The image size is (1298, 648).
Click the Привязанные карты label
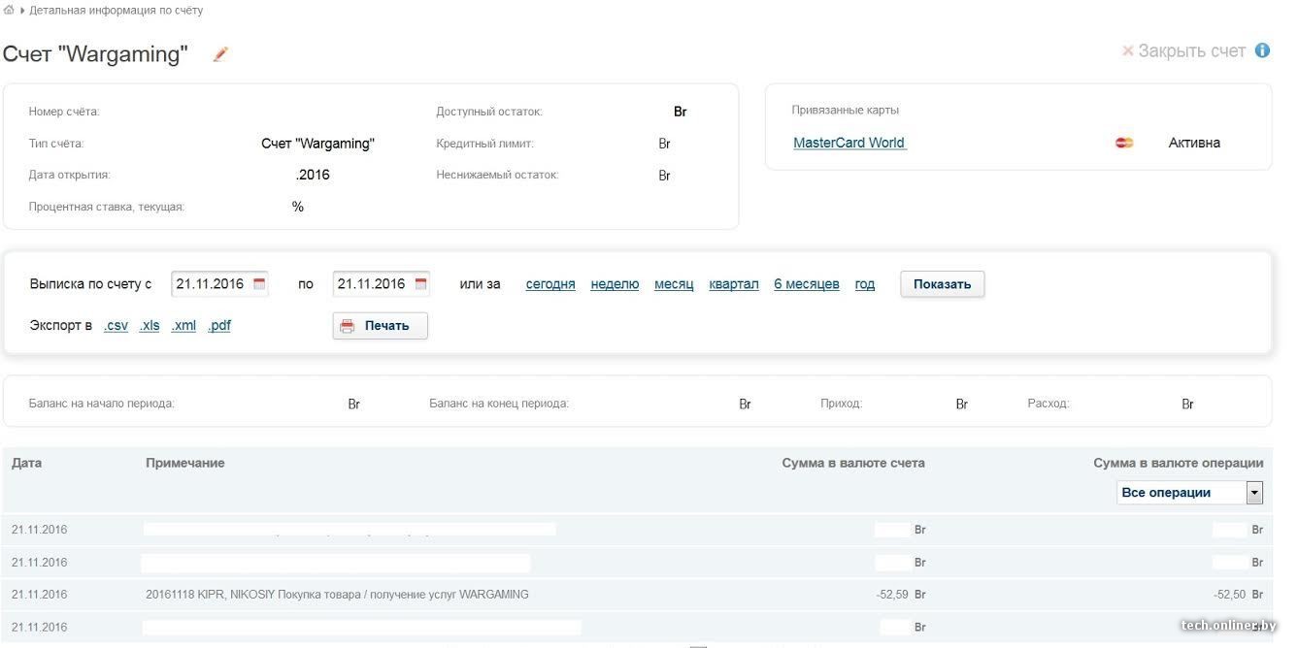coord(846,111)
